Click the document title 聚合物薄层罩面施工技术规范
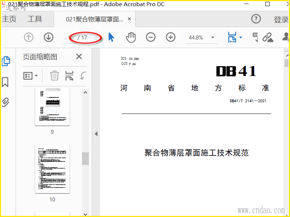This screenshot has height=217, width=290. [x=196, y=153]
